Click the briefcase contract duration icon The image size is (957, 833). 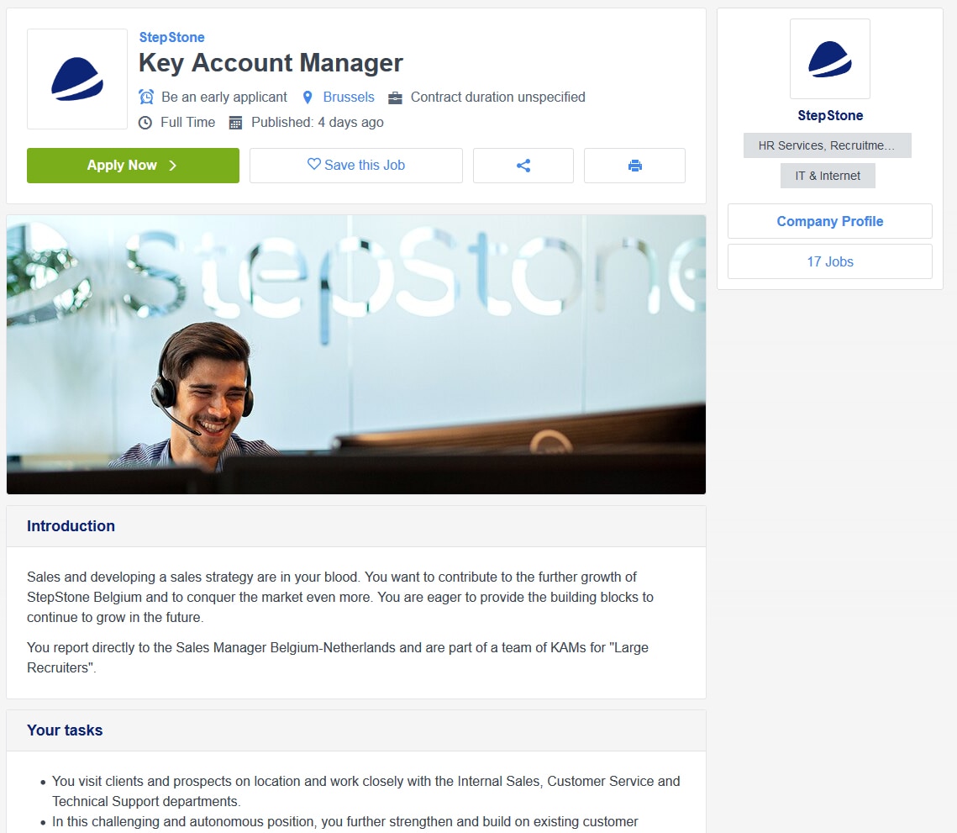pyautogui.click(x=396, y=98)
